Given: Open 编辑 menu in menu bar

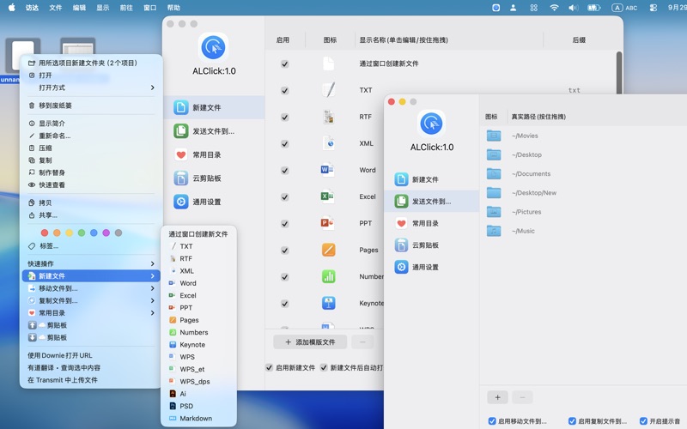Looking at the screenshot, I should coord(79,8).
